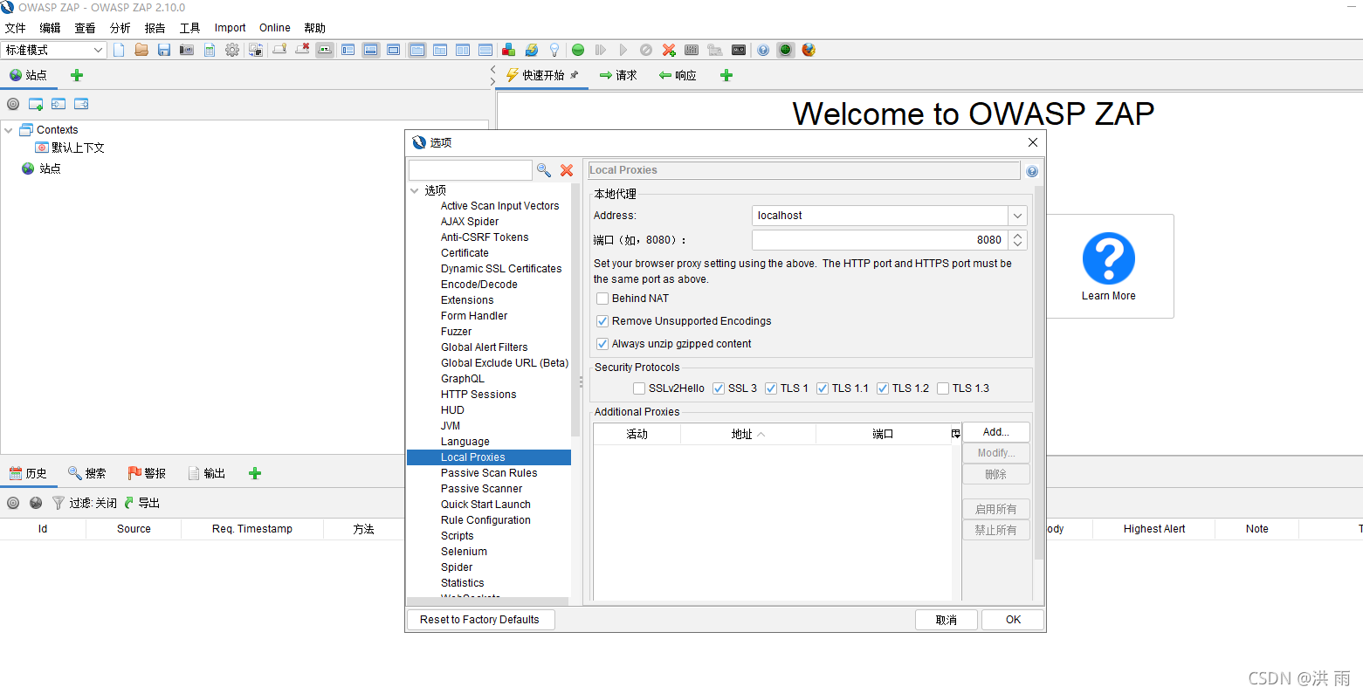The height and width of the screenshot is (694, 1363).
Task: Click the 取消 button
Action: tap(947, 620)
